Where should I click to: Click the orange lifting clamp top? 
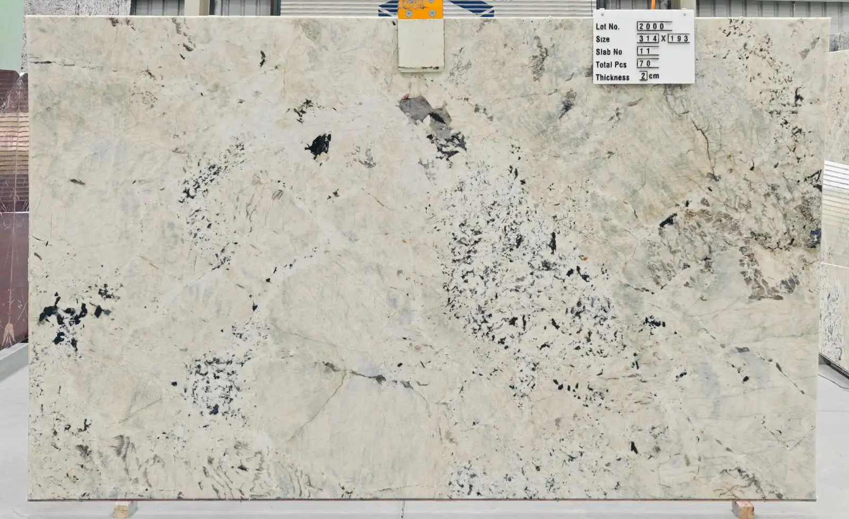(420, 10)
